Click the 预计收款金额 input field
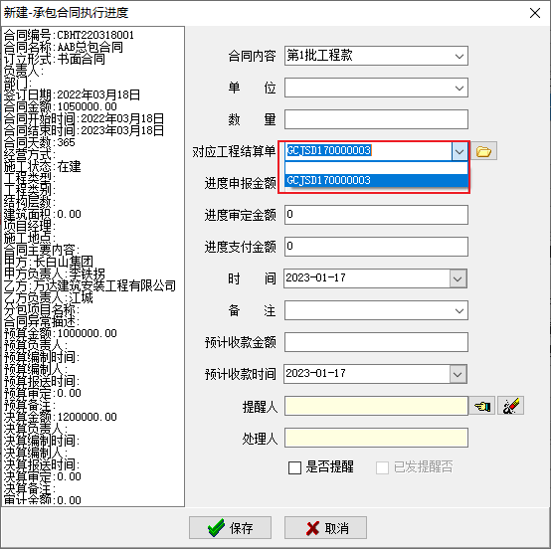Viewport: 551px width, 549px height. click(376, 342)
